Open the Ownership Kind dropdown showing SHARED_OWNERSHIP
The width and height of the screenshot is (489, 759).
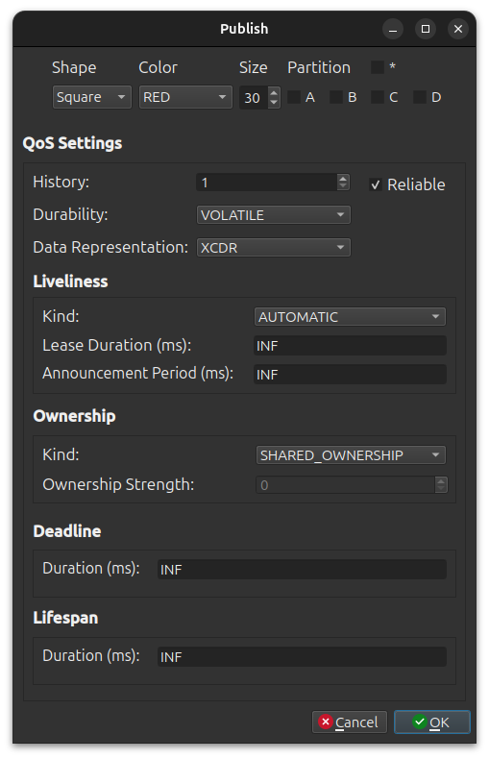tap(351, 455)
